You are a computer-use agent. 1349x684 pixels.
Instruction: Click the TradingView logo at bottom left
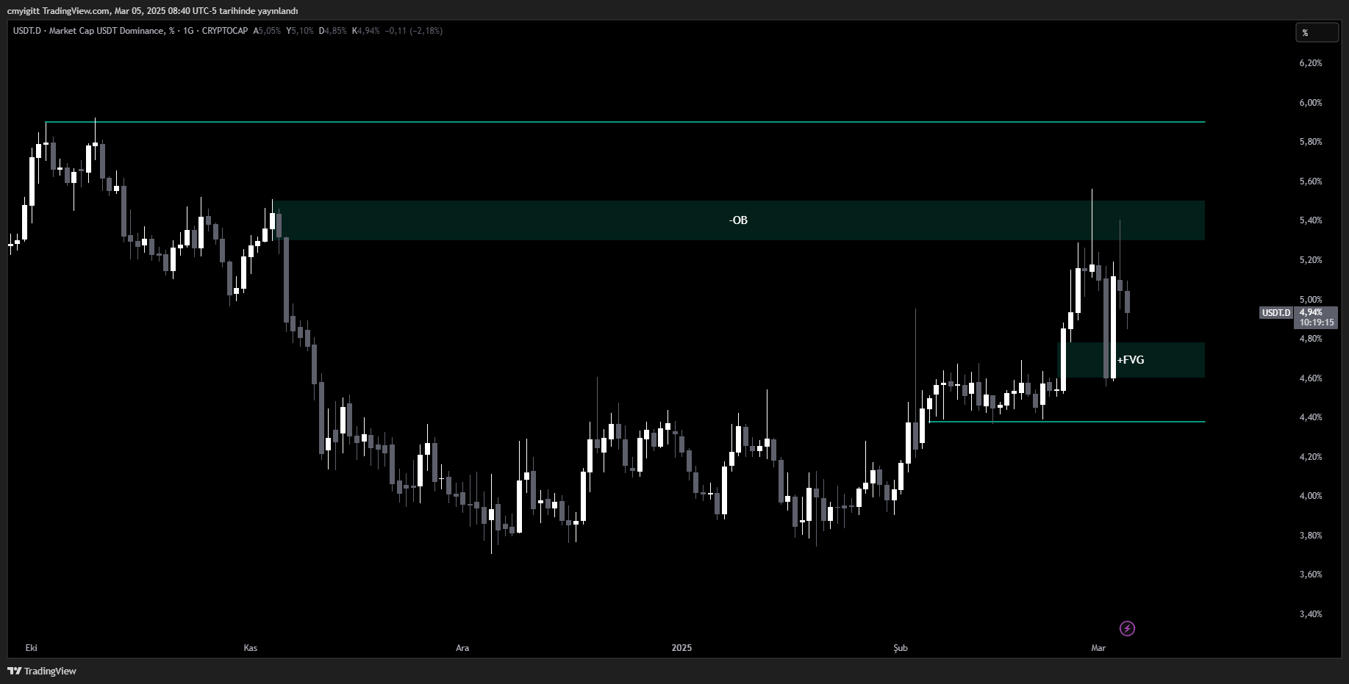[42, 671]
